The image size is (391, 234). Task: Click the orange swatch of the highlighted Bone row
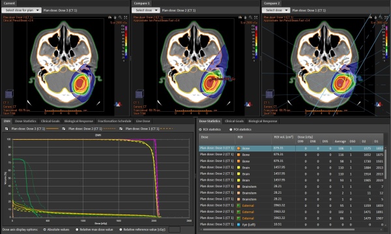(239, 148)
